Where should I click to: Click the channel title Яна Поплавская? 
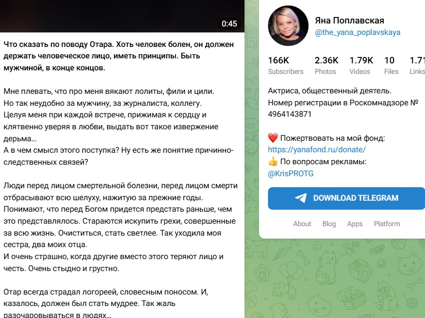click(349, 20)
